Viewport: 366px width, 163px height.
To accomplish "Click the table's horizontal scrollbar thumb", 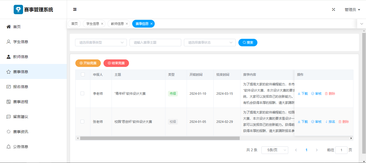I will point(160,138).
